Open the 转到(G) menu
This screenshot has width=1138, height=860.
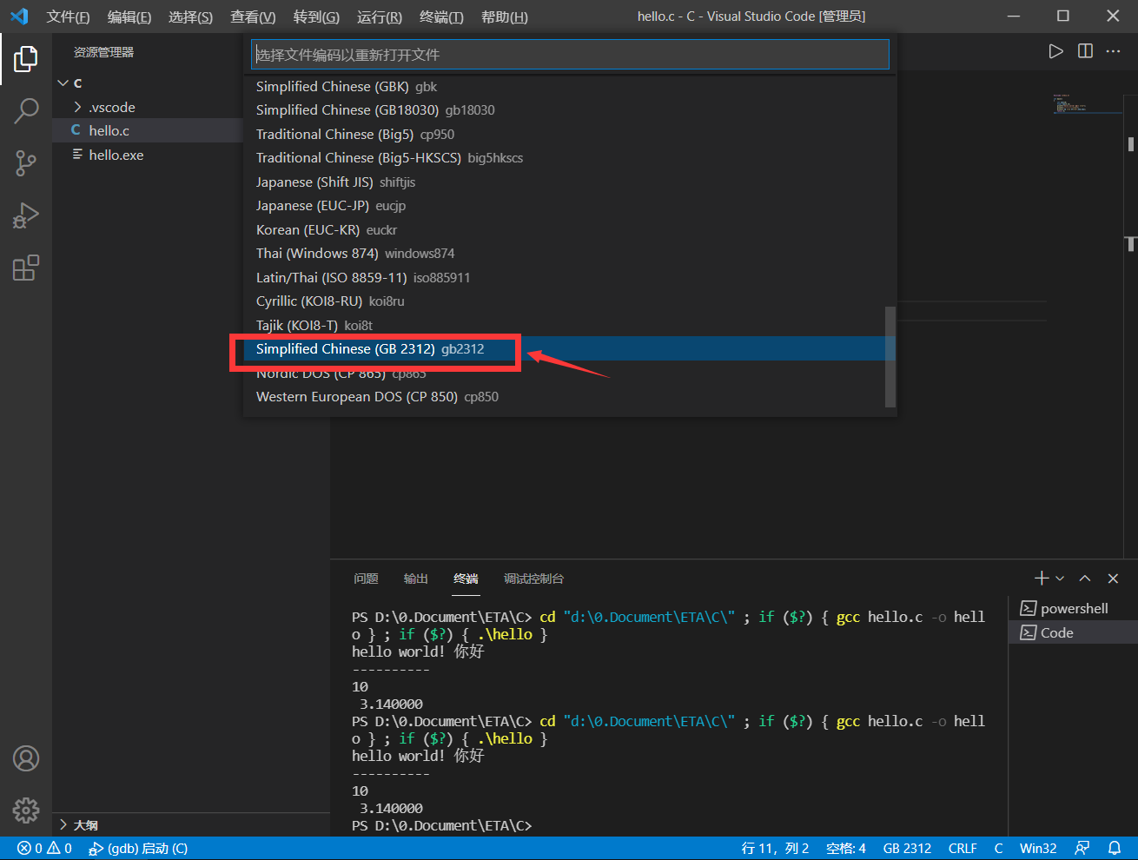pyautogui.click(x=316, y=17)
